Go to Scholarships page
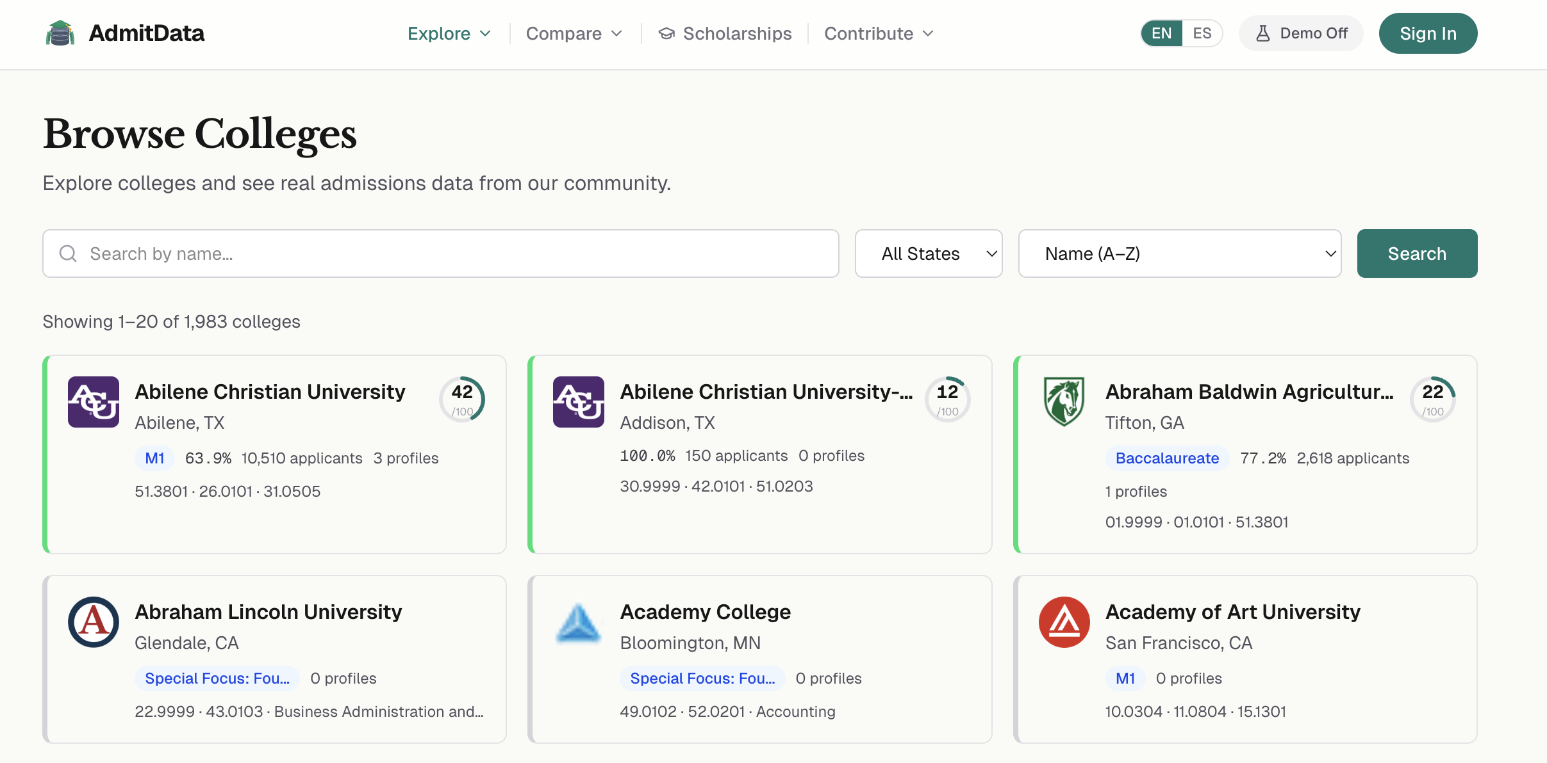This screenshot has width=1547, height=763. tap(725, 33)
